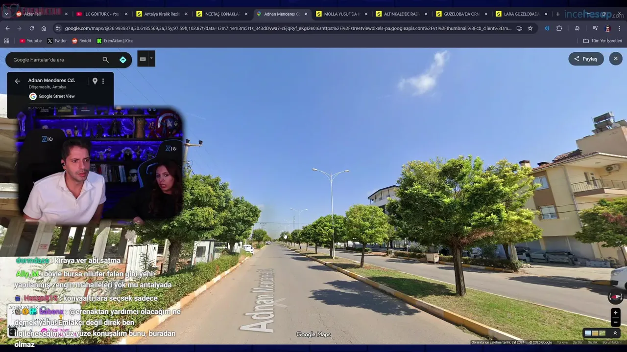627x352 pixels.
Task: Click the location pin icon beside Adnan Menderes Cd.
Action: pyautogui.click(x=95, y=81)
